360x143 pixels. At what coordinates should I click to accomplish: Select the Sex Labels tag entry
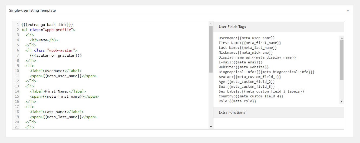click(x=261, y=91)
